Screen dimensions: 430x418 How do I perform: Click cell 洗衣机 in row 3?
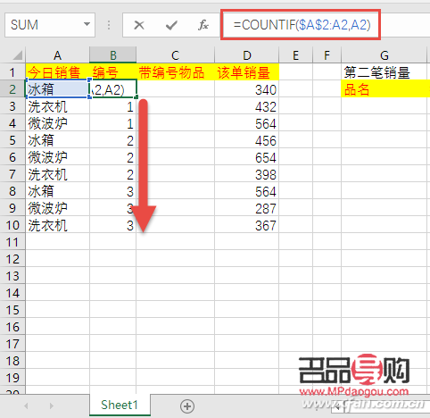[x=58, y=106]
